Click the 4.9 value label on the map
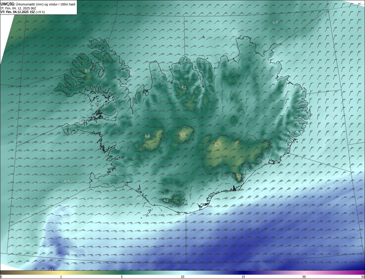Viewport: 365px width, 279px height. click(68, 131)
